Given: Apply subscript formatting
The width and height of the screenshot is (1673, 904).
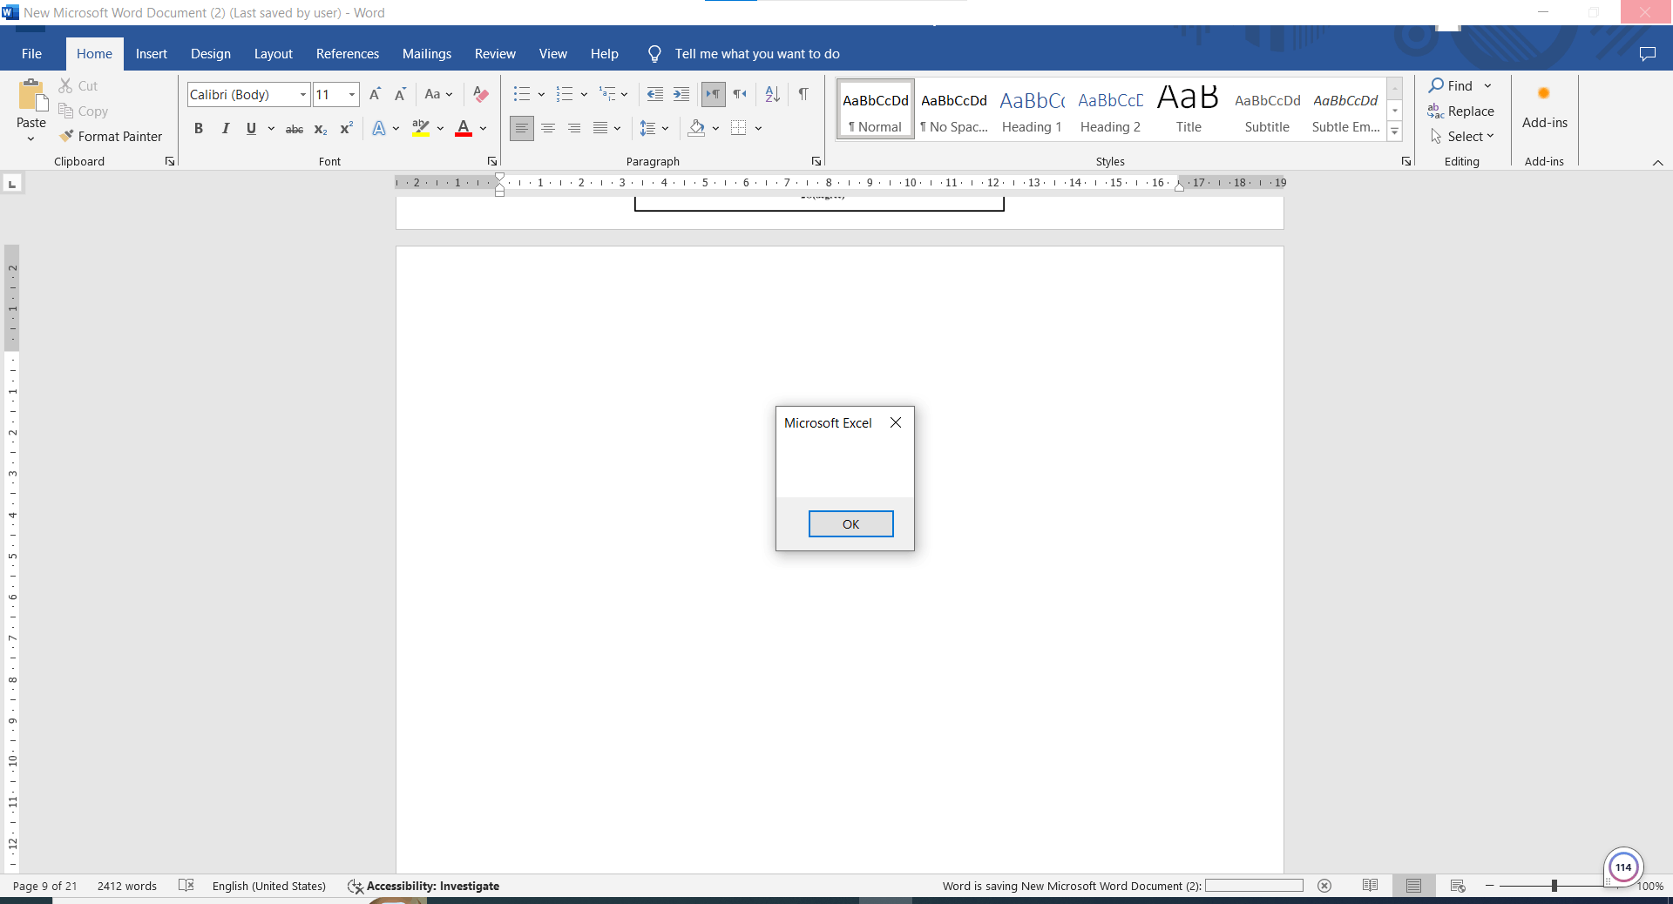Looking at the screenshot, I should coord(321,129).
